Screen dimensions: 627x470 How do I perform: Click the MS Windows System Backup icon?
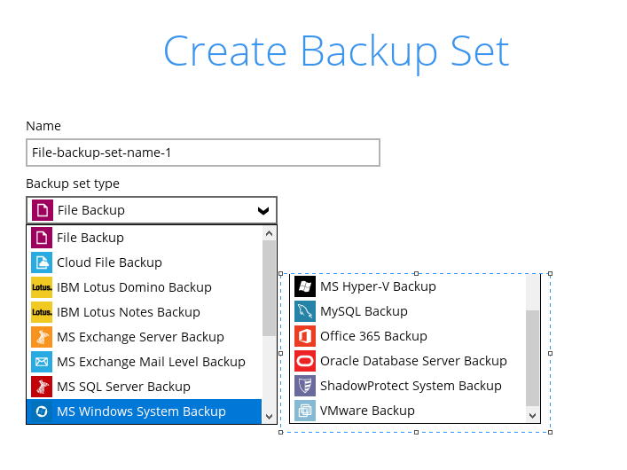(x=42, y=411)
